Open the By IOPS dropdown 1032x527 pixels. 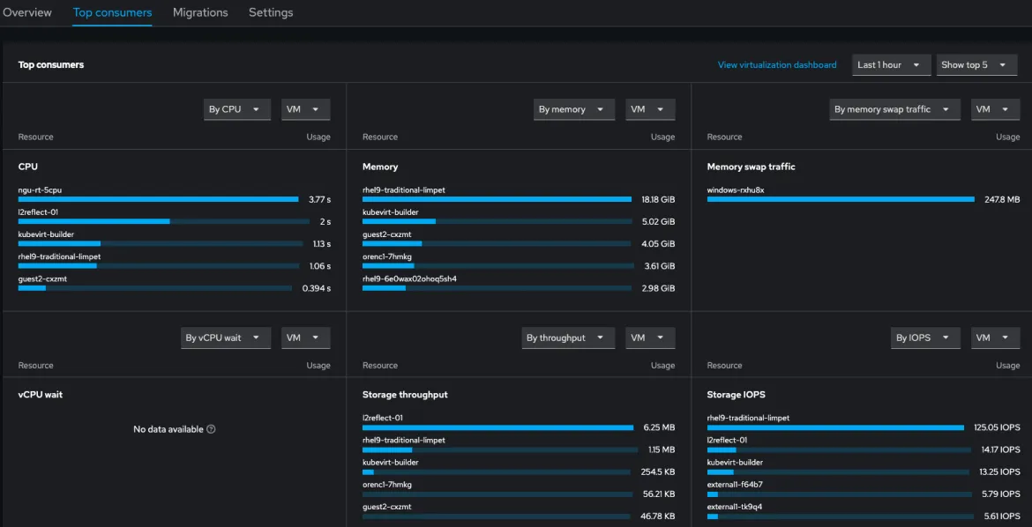coord(925,338)
